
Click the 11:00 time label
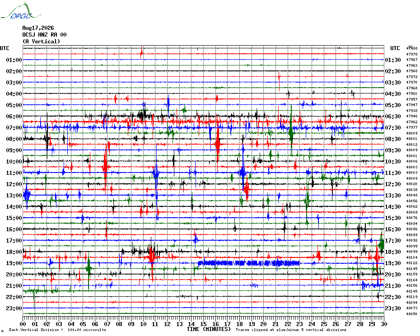(x=14, y=173)
